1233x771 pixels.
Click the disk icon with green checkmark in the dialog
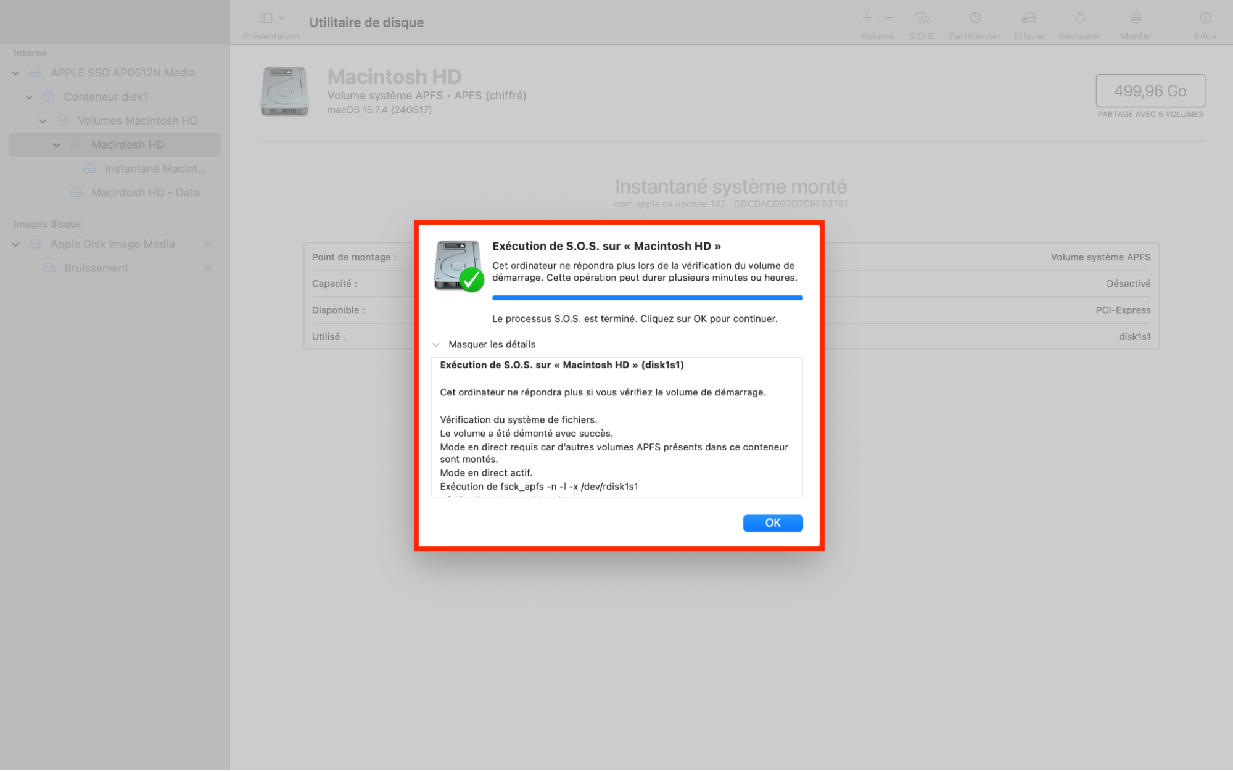click(458, 266)
